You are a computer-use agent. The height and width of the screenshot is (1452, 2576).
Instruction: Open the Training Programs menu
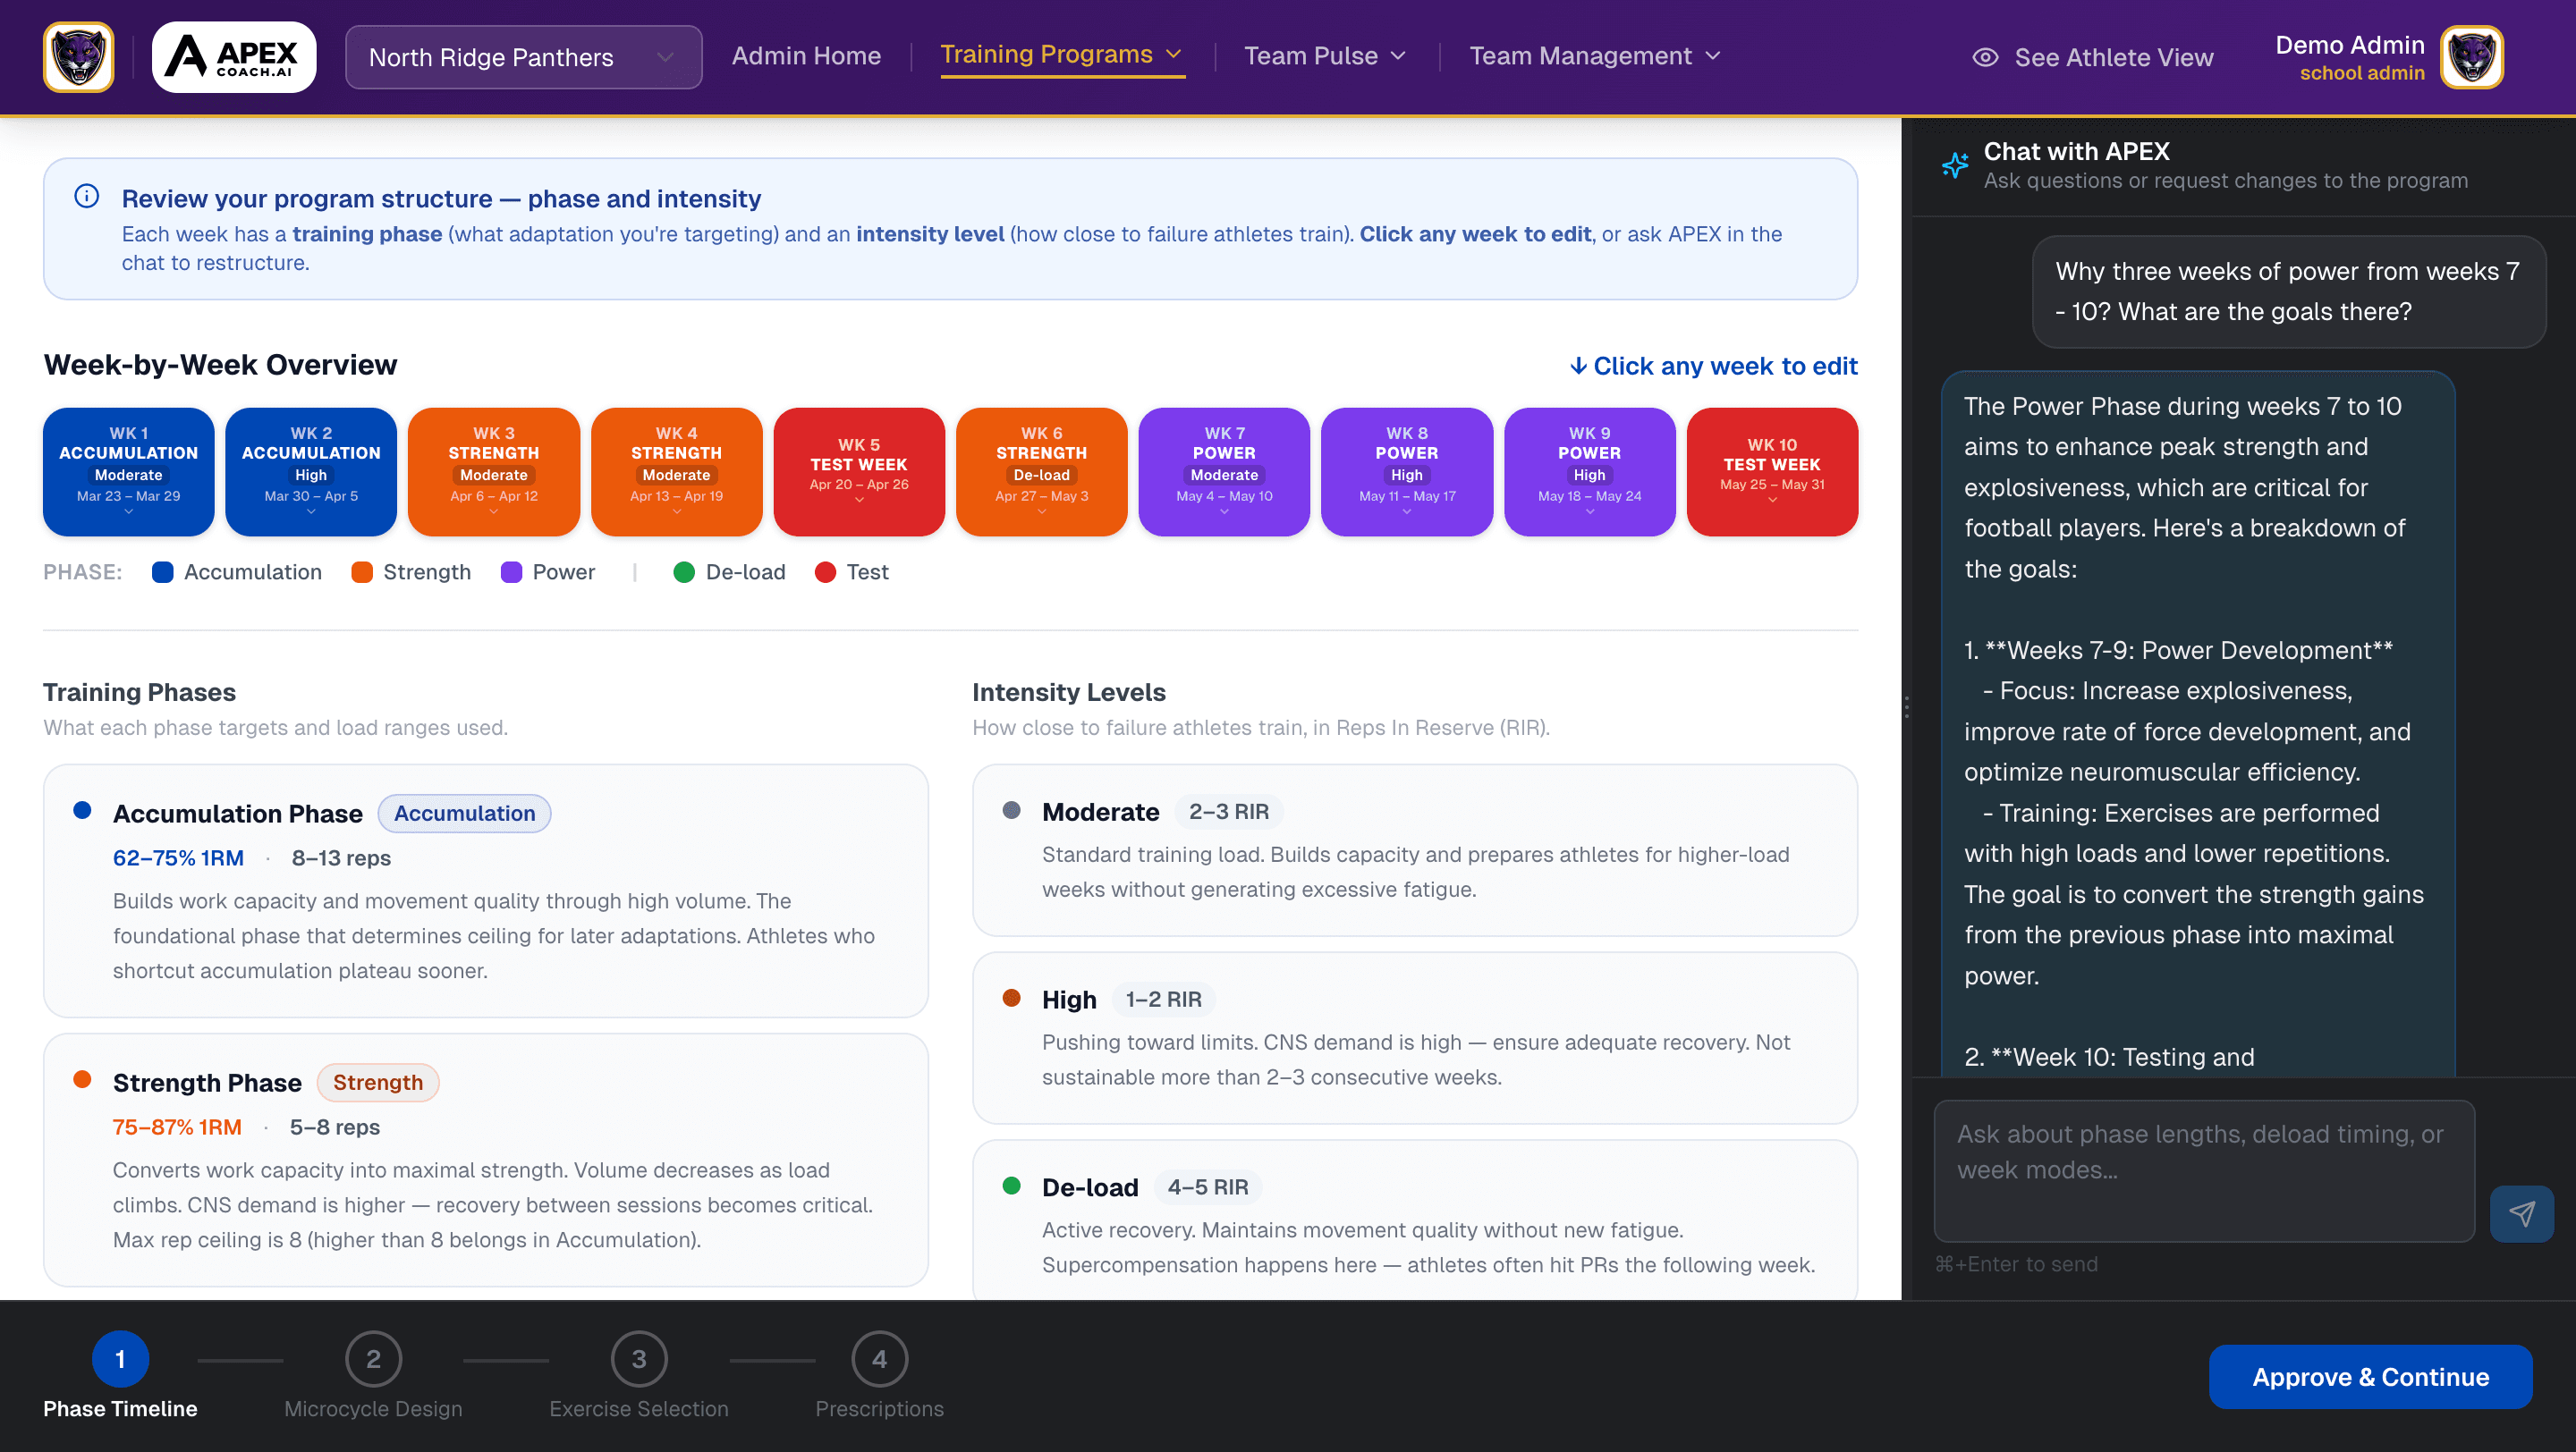(x=1062, y=54)
